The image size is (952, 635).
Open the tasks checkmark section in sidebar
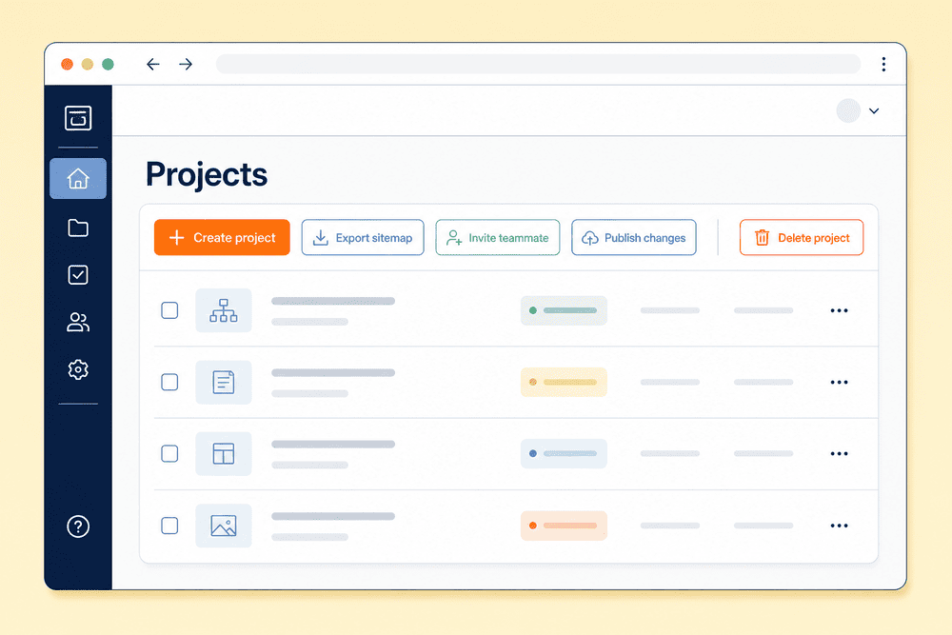(78, 275)
